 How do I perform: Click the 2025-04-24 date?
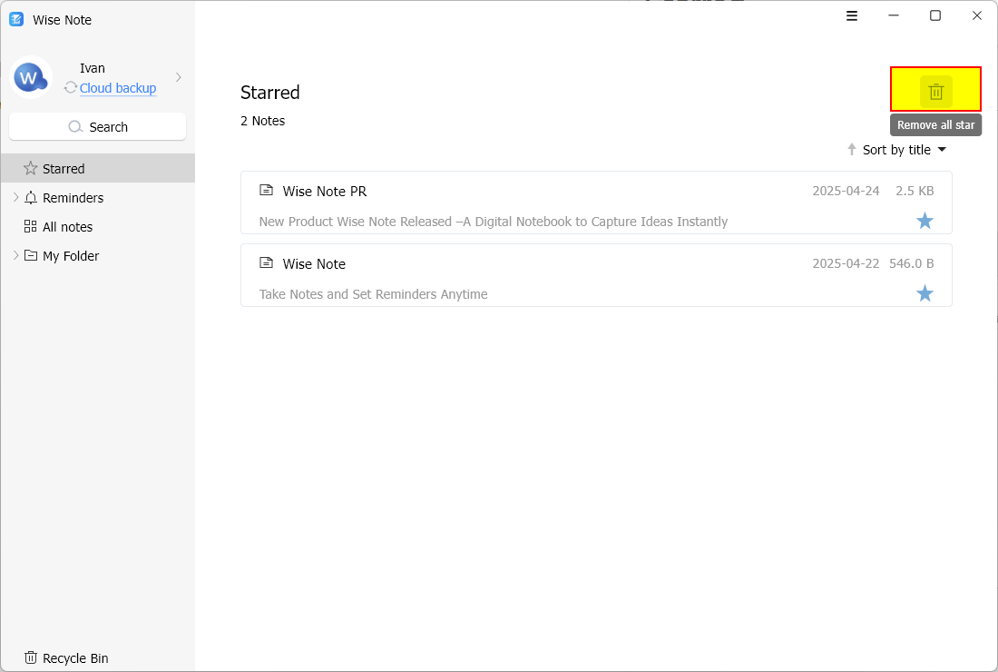coord(846,191)
